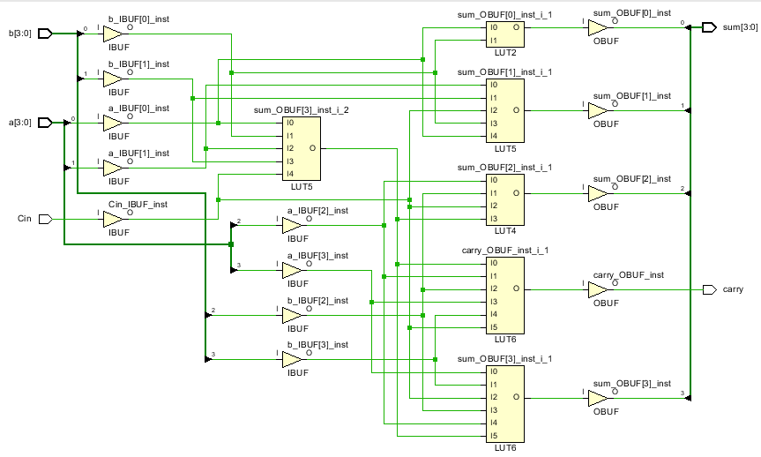The image size is (761, 457).
Task: Select the a_IBUF[3]_inst buffer symbol
Action: [292, 271]
